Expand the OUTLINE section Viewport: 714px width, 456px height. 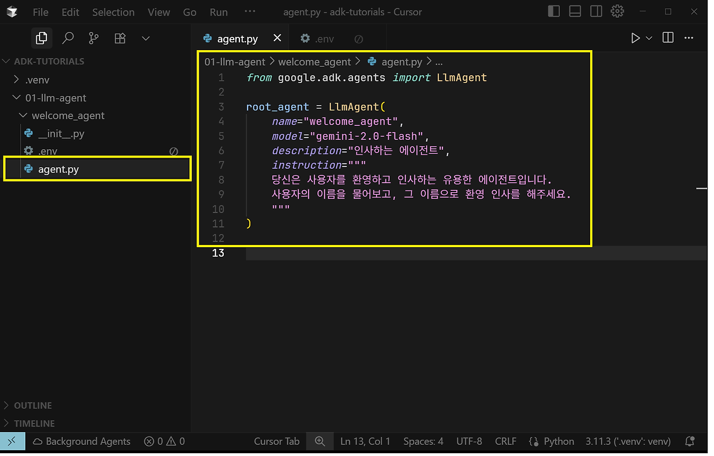click(33, 405)
